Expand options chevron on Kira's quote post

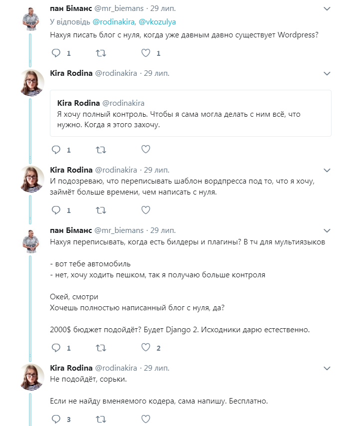coord(327,73)
